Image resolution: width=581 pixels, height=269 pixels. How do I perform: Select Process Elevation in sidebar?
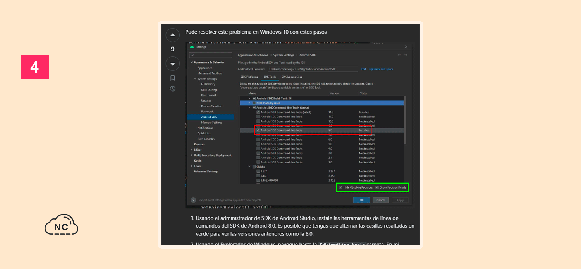tap(211, 106)
